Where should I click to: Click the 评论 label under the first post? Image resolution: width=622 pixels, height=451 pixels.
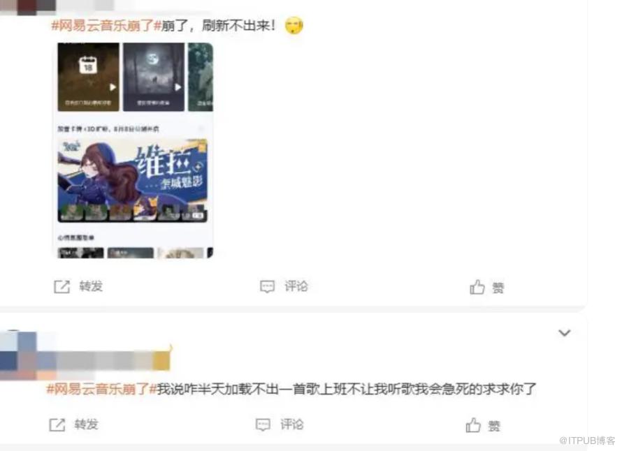click(296, 286)
